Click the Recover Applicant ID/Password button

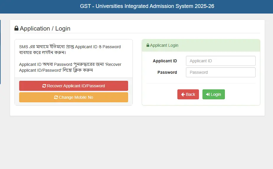(73, 86)
